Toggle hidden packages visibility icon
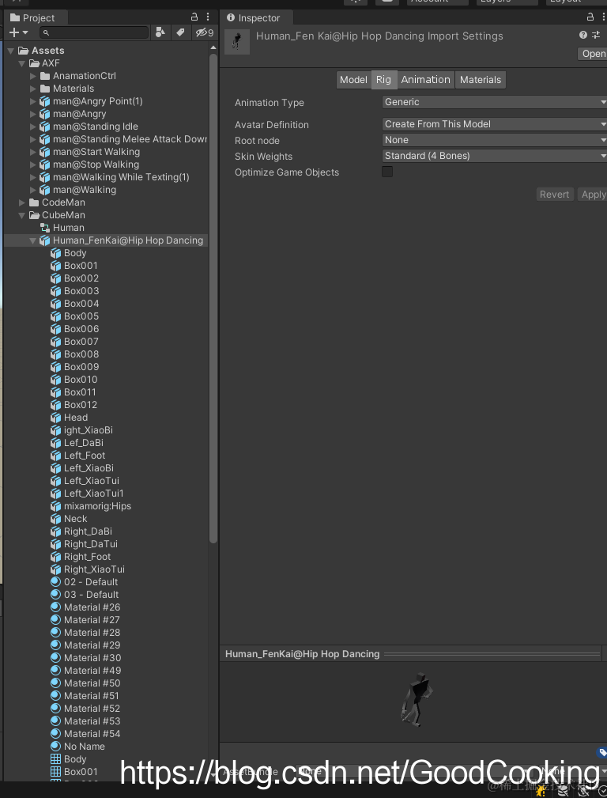Screen dimensions: 607x798 pos(205,32)
